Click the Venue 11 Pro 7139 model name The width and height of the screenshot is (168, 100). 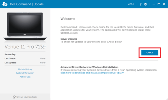tap(25, 47)
